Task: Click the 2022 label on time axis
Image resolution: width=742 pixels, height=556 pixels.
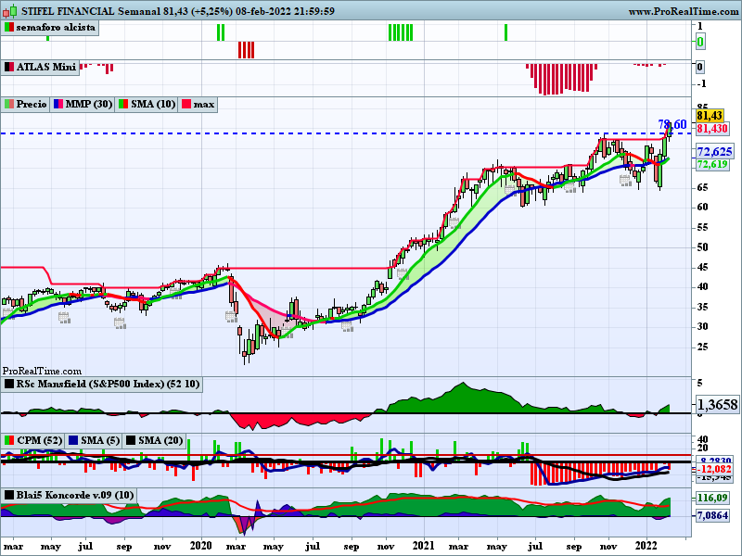Action: [x=646, y=546]
